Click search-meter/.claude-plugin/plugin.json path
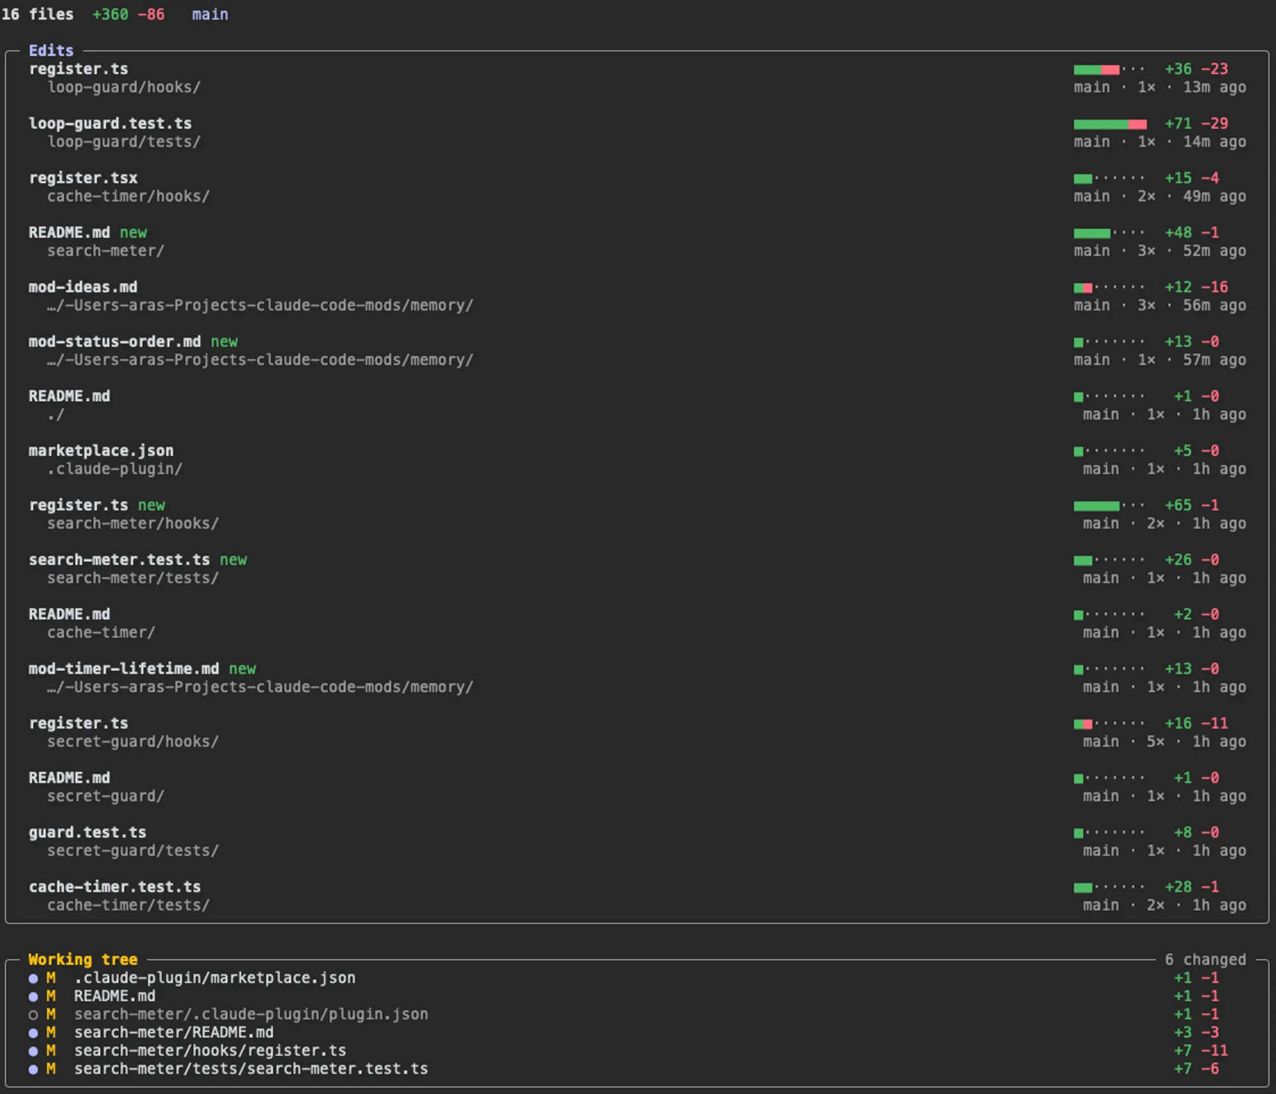1276x1094 pixels. coord(251,1014)
